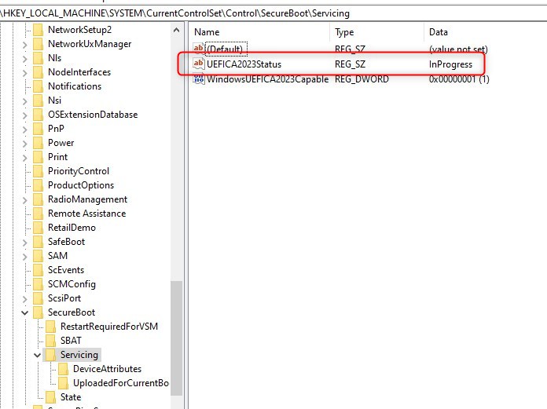Click the (Default) string value icon
The width and height of the screenshot is (547, 409).
coord(198,49)
